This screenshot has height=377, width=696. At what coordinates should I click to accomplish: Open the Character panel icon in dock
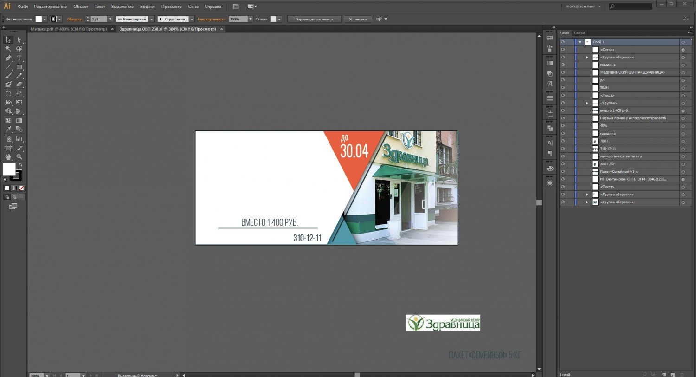coord(550,143)
